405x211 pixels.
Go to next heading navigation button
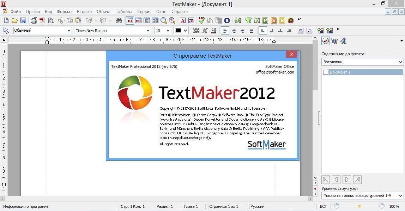pyautogui.click(x=347, y=179)
